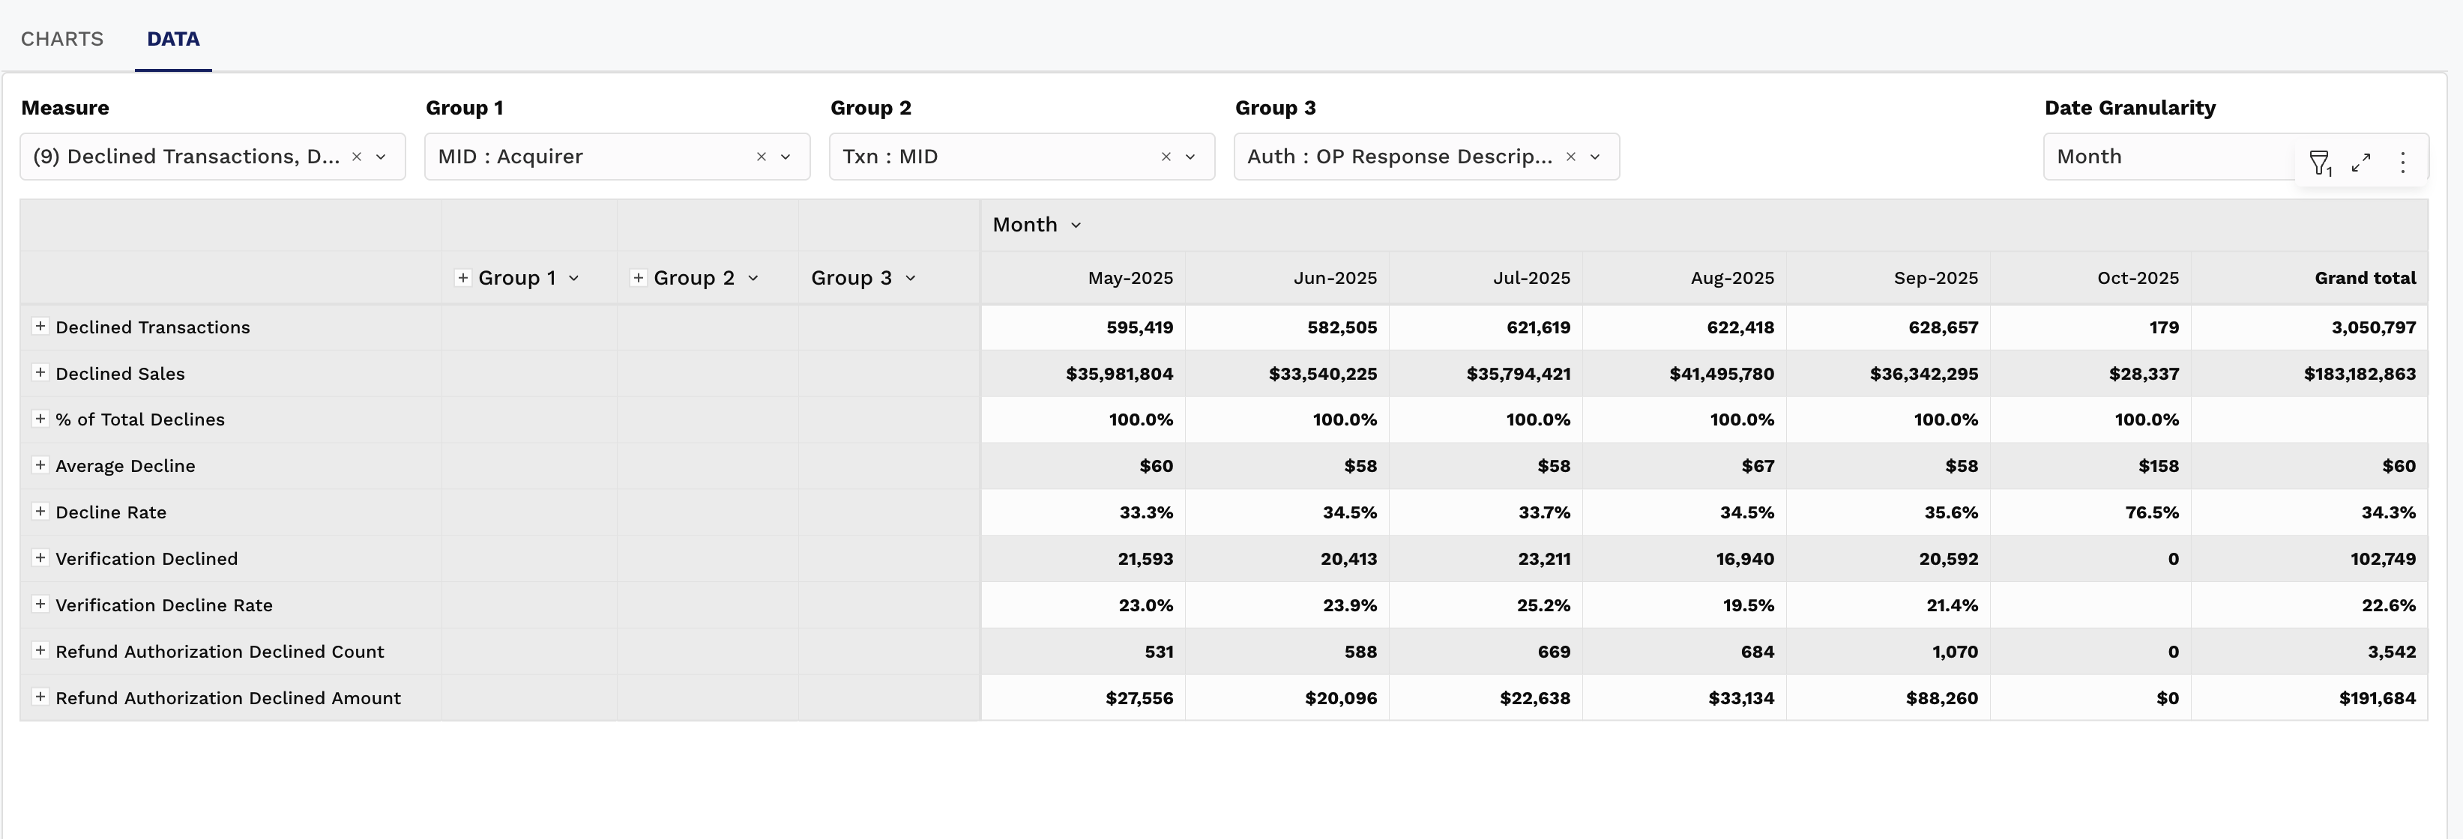Clear the MID : Acquirer selection
Screen dimensions: 2463x839
[x=761, y=157]
